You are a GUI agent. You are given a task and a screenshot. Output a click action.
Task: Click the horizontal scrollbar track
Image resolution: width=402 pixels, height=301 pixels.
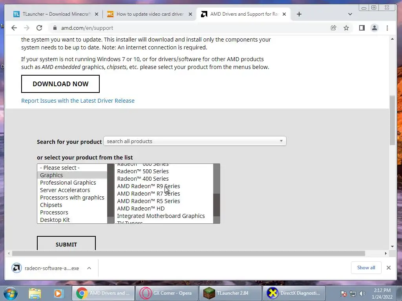tap(189, 254)
